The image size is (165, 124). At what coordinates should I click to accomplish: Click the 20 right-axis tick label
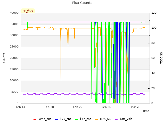153,88
